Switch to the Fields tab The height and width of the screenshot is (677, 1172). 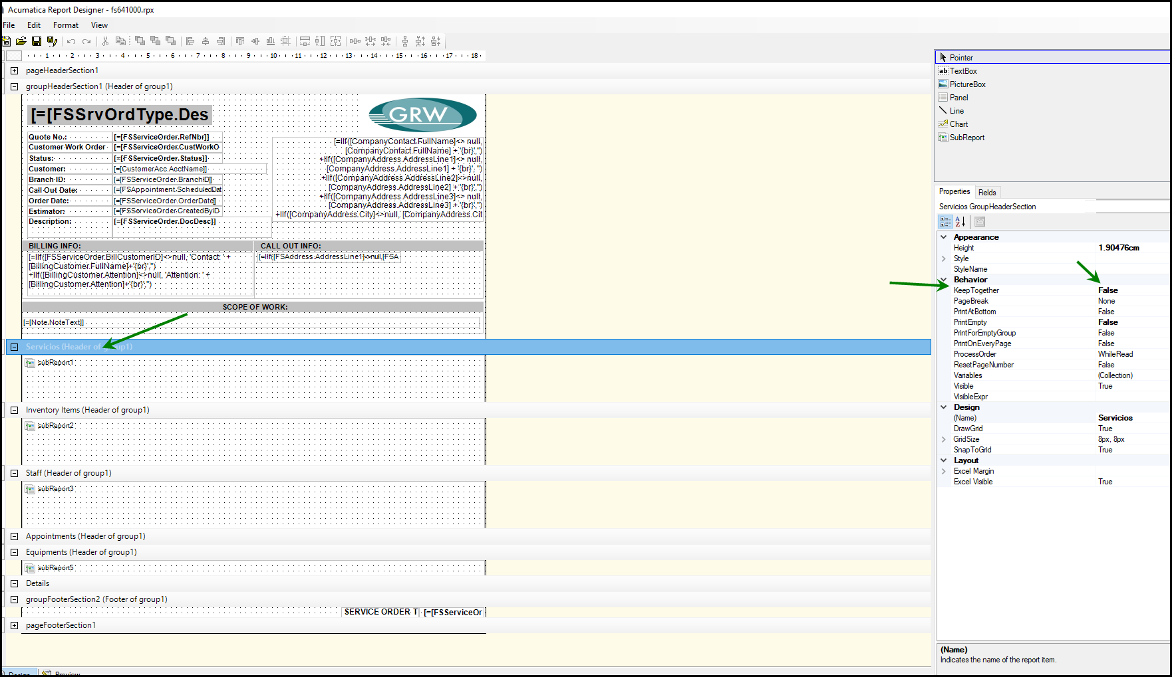(x=987, y=193)
